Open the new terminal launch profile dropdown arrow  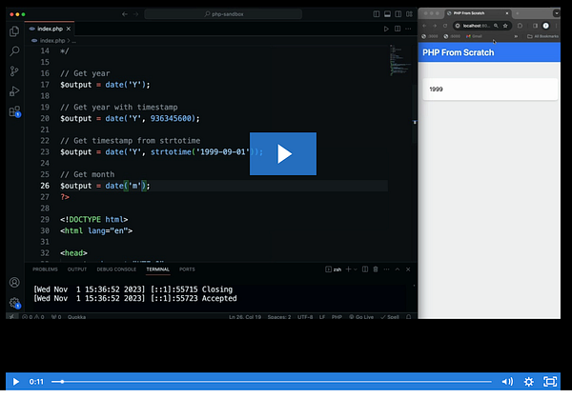coord(355,269)
